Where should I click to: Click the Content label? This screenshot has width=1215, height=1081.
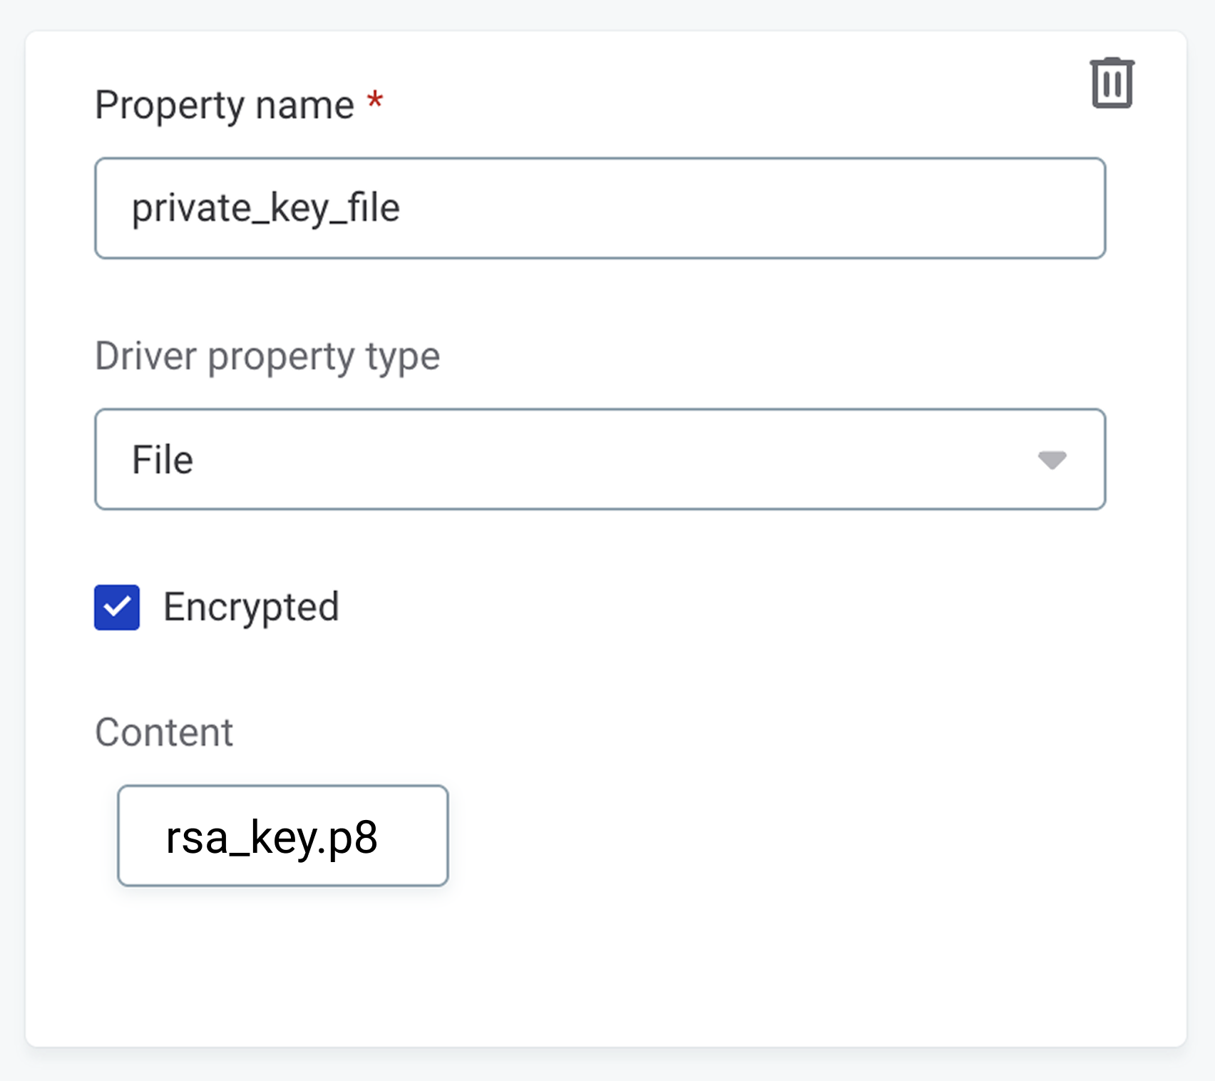(164, 732)
